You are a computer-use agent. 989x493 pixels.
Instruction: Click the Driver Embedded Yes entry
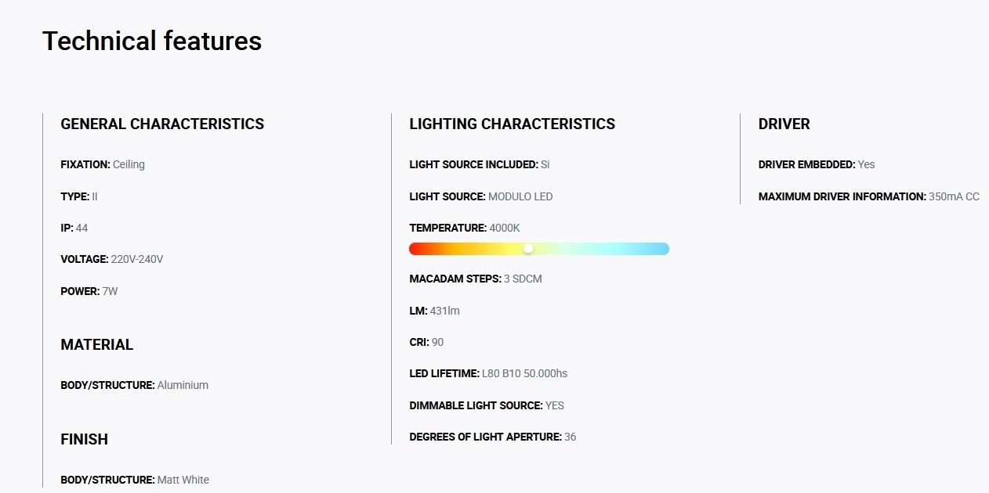click(817, 164)
